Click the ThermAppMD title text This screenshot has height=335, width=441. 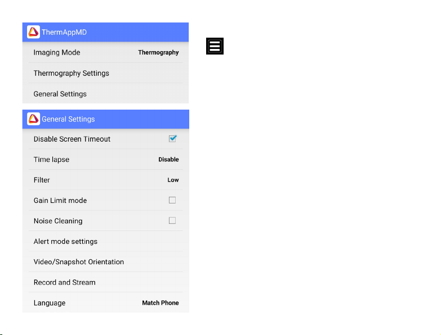pyautogui.click(x=64, y=32)
